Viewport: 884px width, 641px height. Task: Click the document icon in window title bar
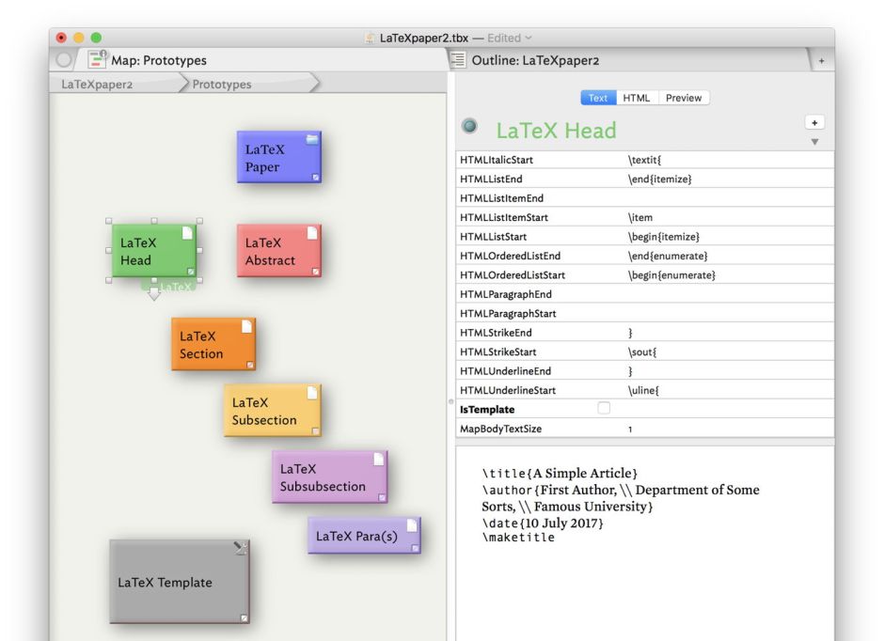[x=370, y=38]
